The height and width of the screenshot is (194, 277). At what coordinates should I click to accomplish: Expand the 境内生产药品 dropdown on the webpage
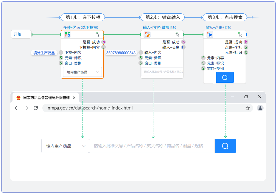point(65,146)
